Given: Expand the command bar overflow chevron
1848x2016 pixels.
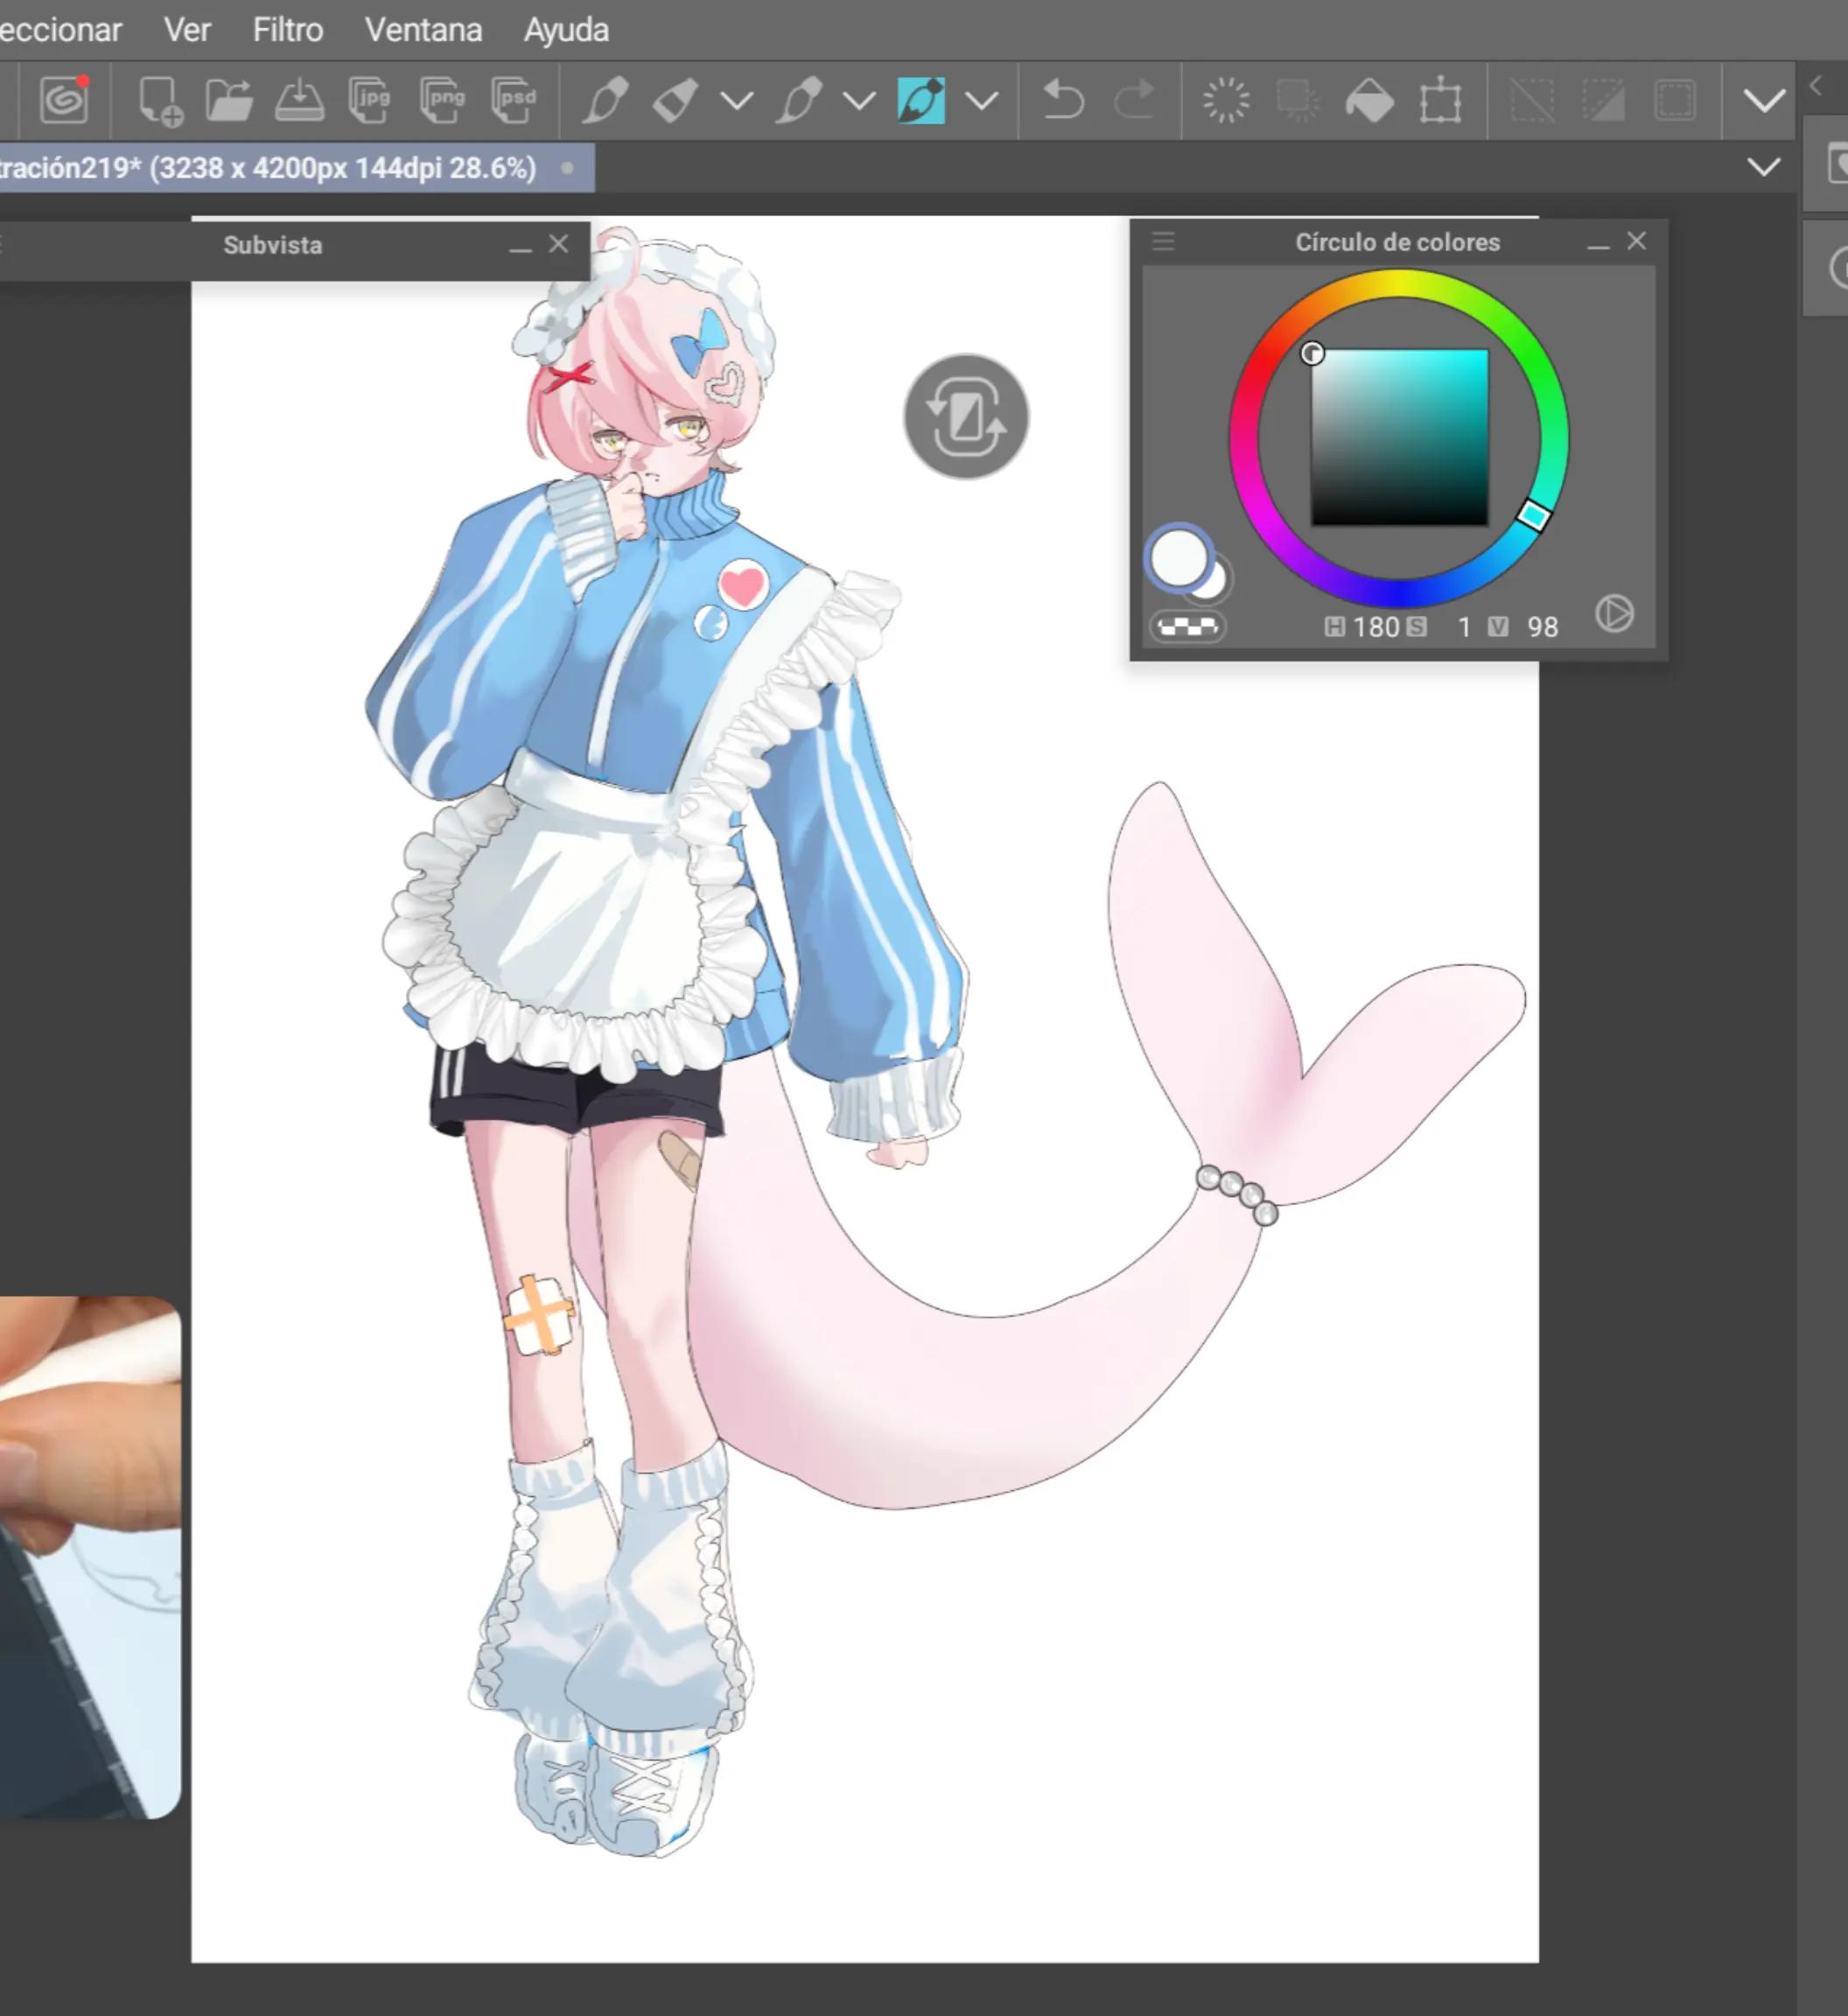Looking at the screenshot, I should pos(1763,100).
